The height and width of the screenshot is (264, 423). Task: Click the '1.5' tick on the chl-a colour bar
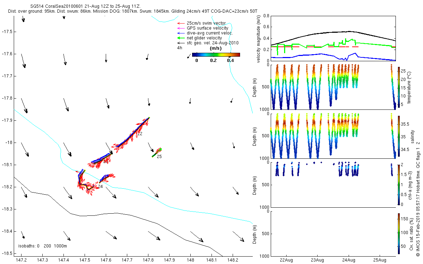(x=404, y=175)
